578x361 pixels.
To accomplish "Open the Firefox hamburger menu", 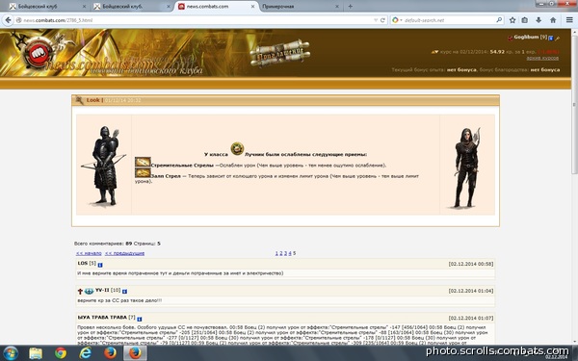I will [x=569, y=20].
